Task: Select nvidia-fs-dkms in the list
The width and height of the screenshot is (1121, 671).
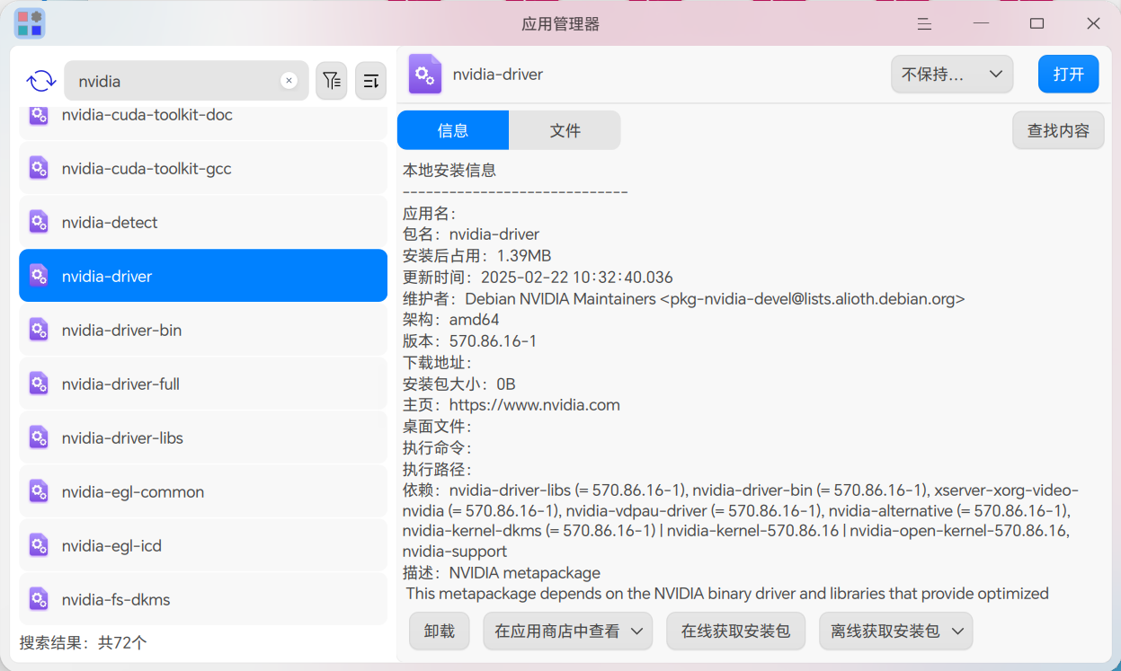Action: coord(203,600)
